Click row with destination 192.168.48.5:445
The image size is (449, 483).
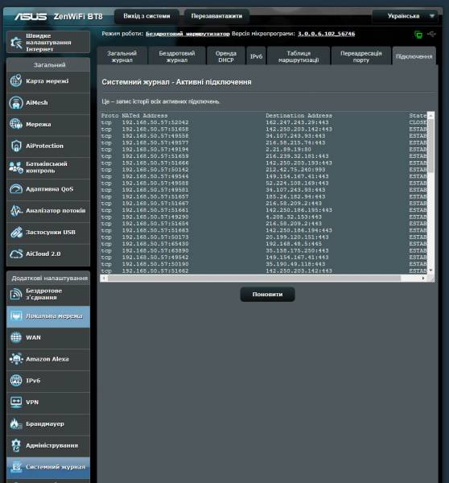pos(264,244)
